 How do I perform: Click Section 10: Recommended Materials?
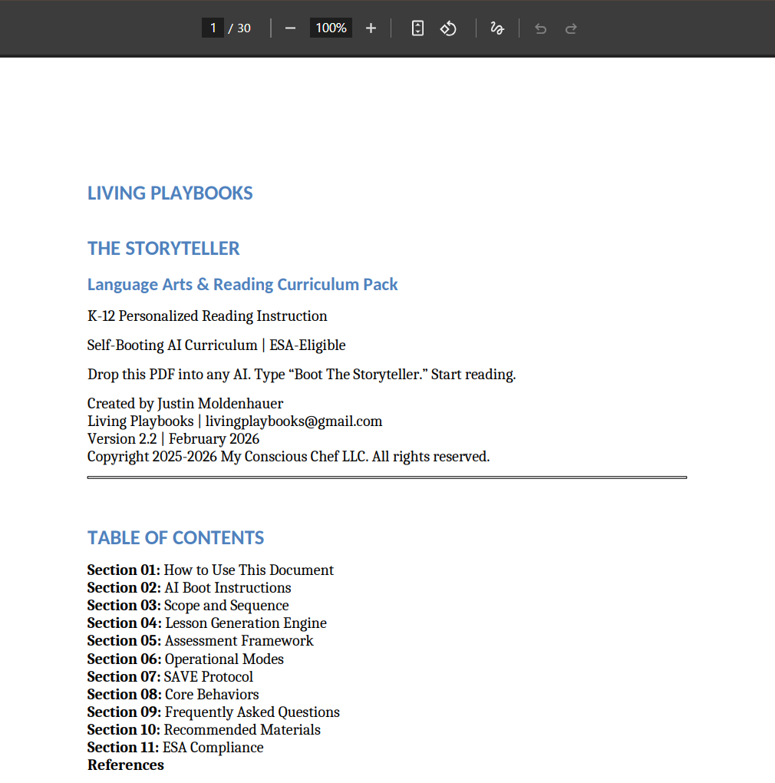pos(204,730)
